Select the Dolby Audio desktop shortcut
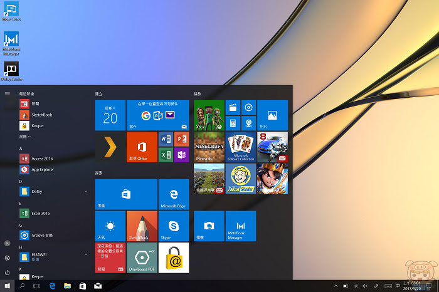439x292 pixels. pos(11,71)
